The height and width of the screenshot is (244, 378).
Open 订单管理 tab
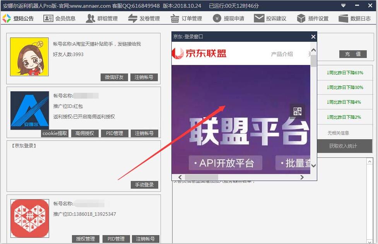pos(186,18)
